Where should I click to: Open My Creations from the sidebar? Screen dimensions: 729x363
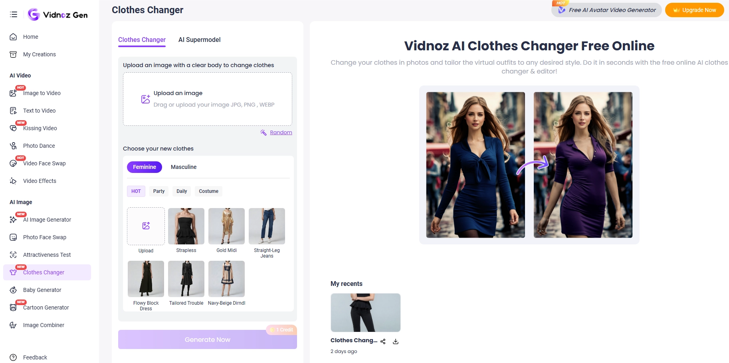click(x=39, y=54)
